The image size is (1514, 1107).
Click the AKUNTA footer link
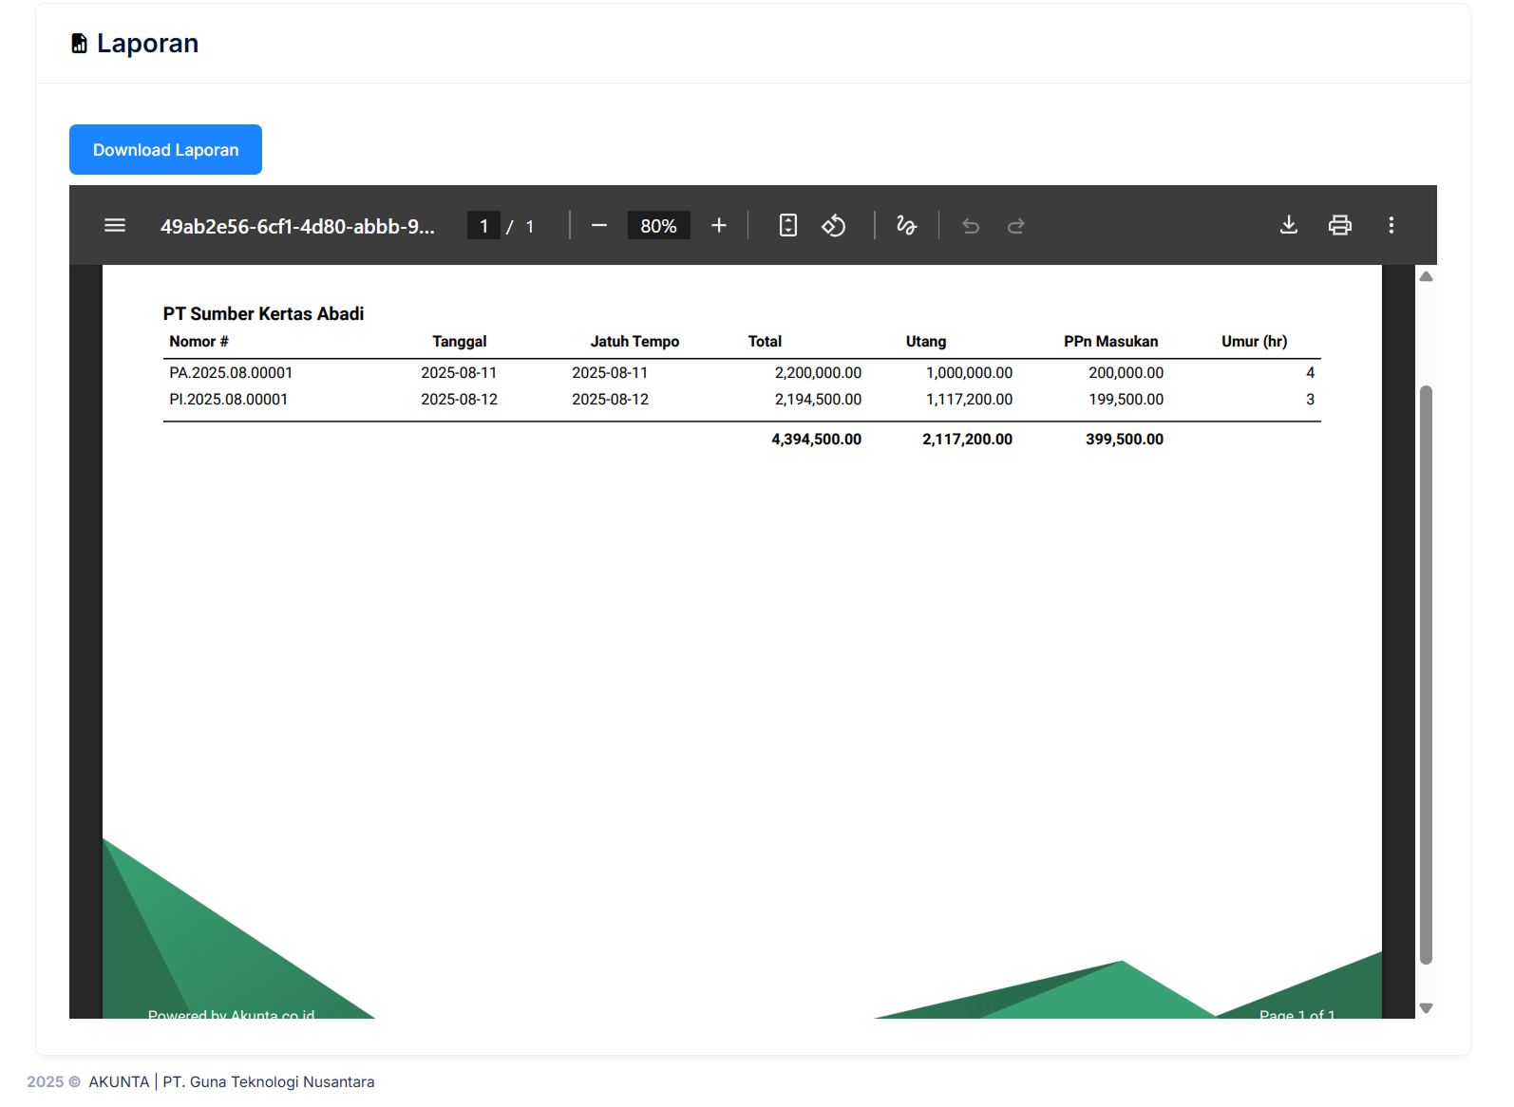119,1081
